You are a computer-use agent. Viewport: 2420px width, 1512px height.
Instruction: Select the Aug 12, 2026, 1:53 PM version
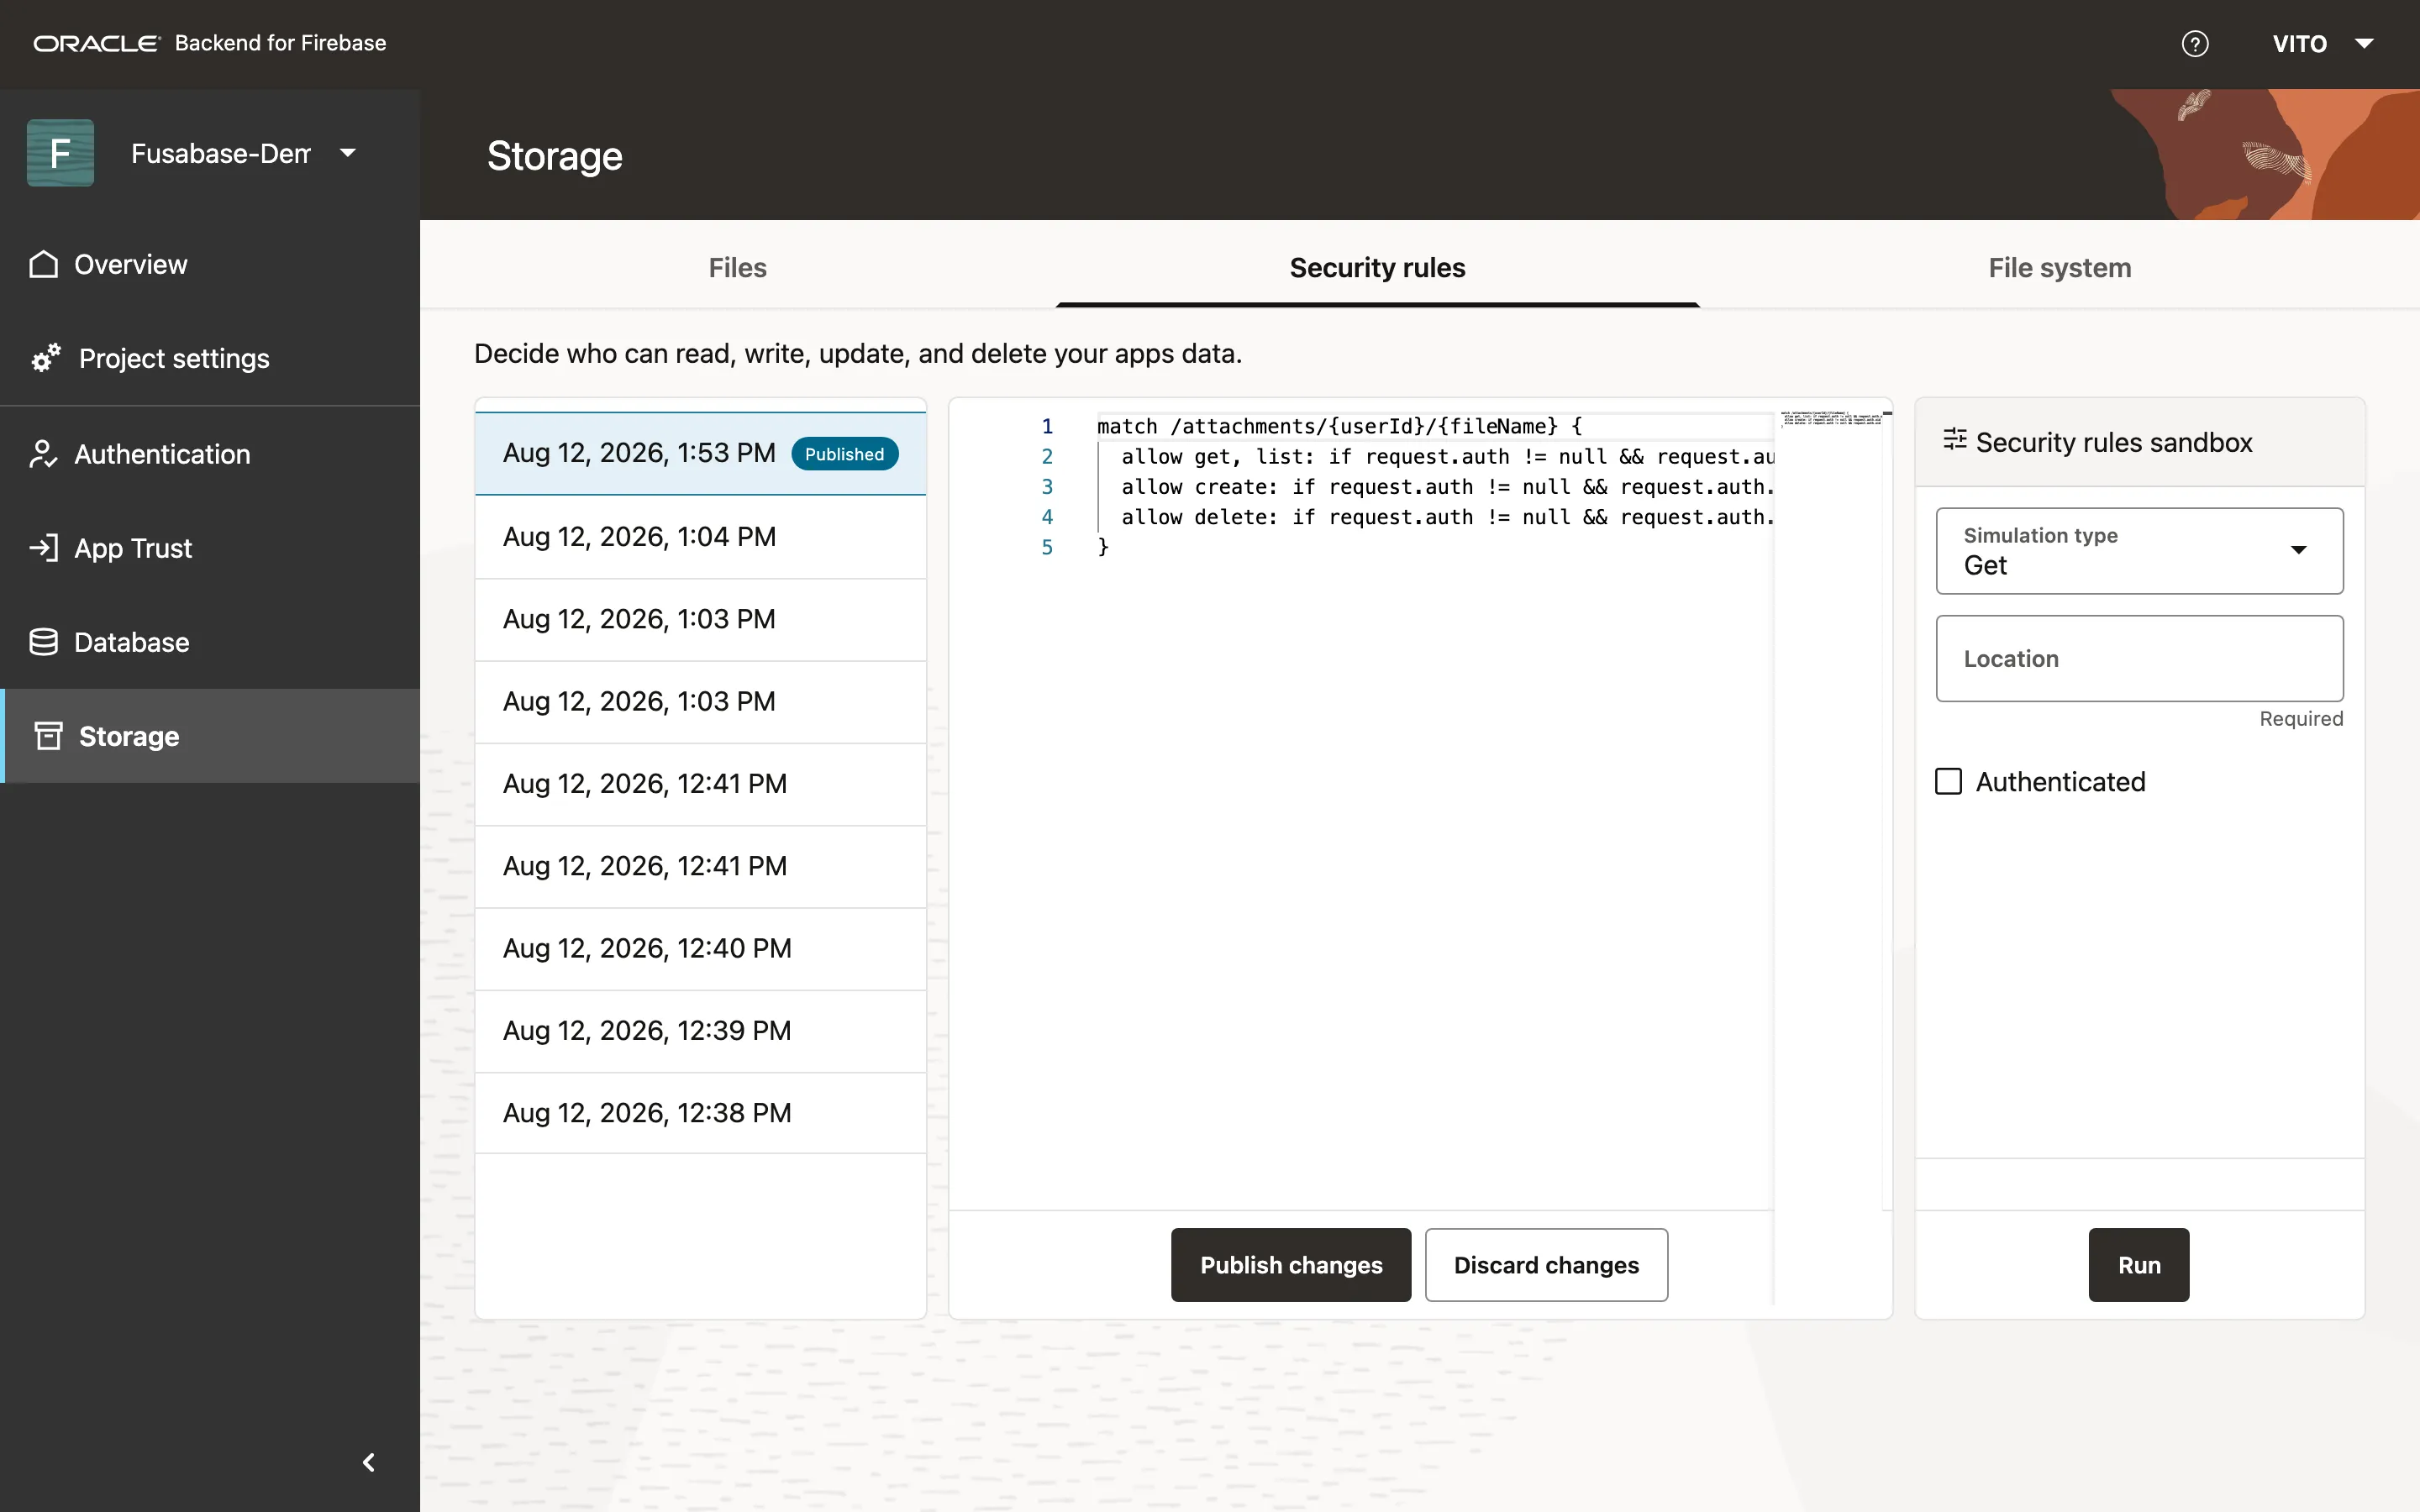click(x=700, y=453)
